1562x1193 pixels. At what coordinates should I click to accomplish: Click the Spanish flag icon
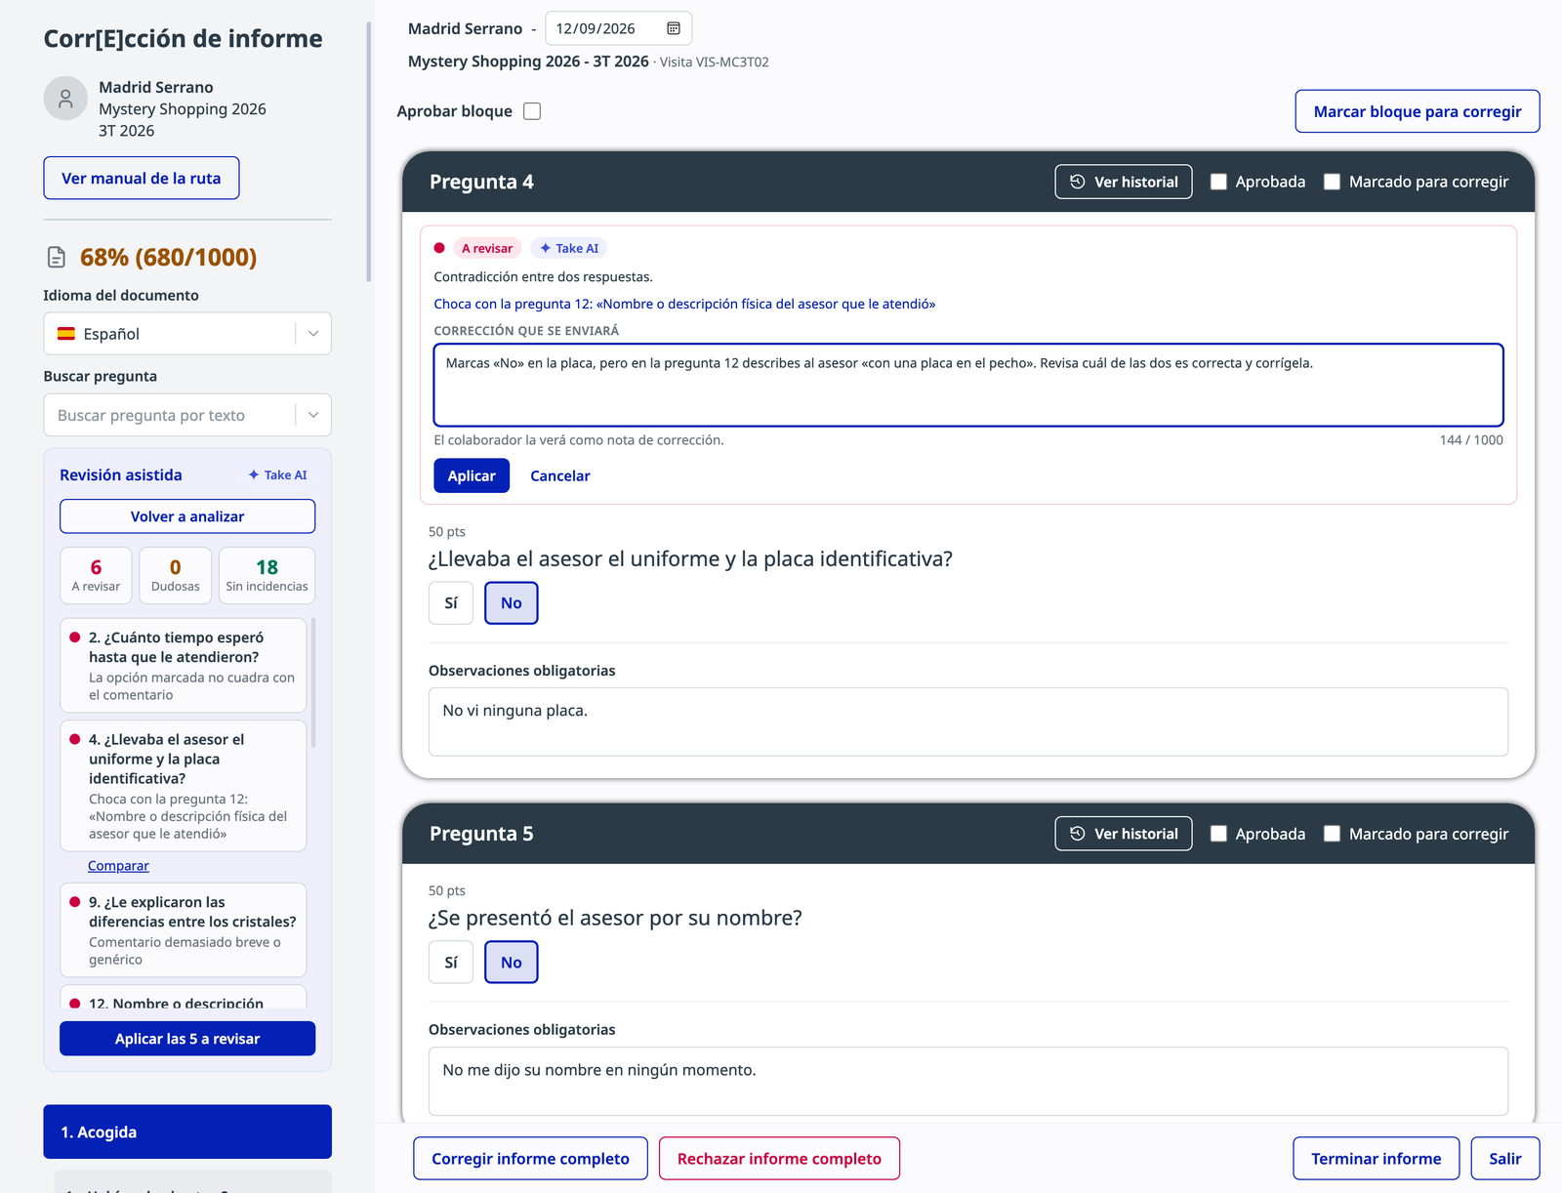click(x=66, y=334)
